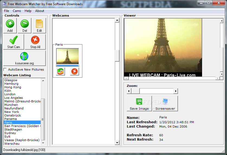Select New York in the webcam listing

(x=22, y=112)
